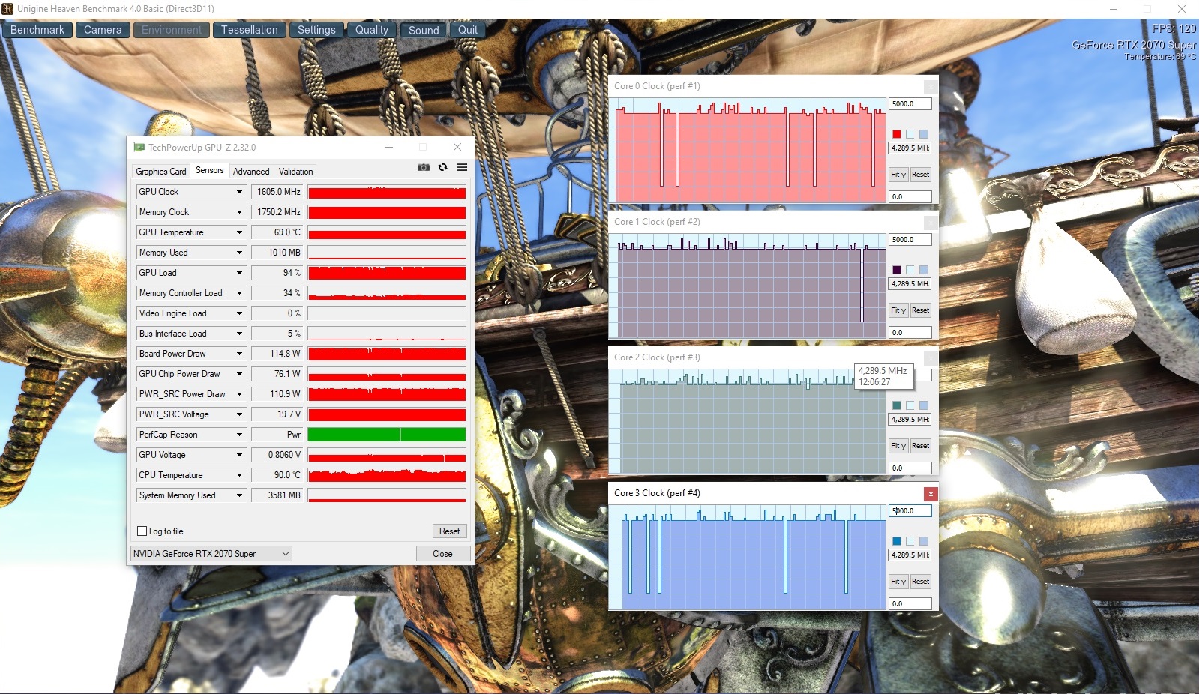The width and height of the screenshot is (1199, 694).
Task: Minimize the Unigine Heaven Benchmark window
Action: point(1114,9)
